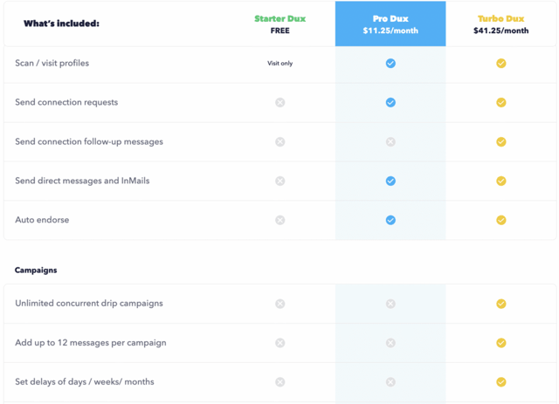559x404 pixels.
Task: Click Turbo Dux yellow checkmark for Send connection requests
Action: click(500, 103)
